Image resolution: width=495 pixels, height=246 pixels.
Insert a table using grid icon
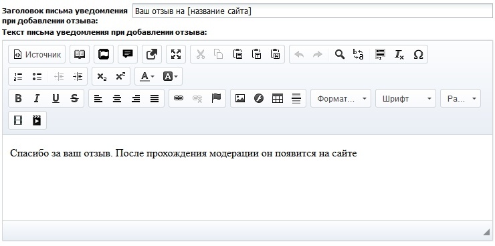point(277,98)
